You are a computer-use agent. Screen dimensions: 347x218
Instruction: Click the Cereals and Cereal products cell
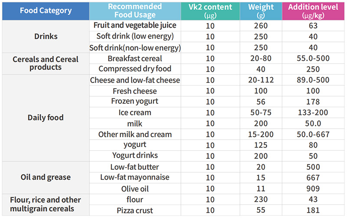pos(46,63)
